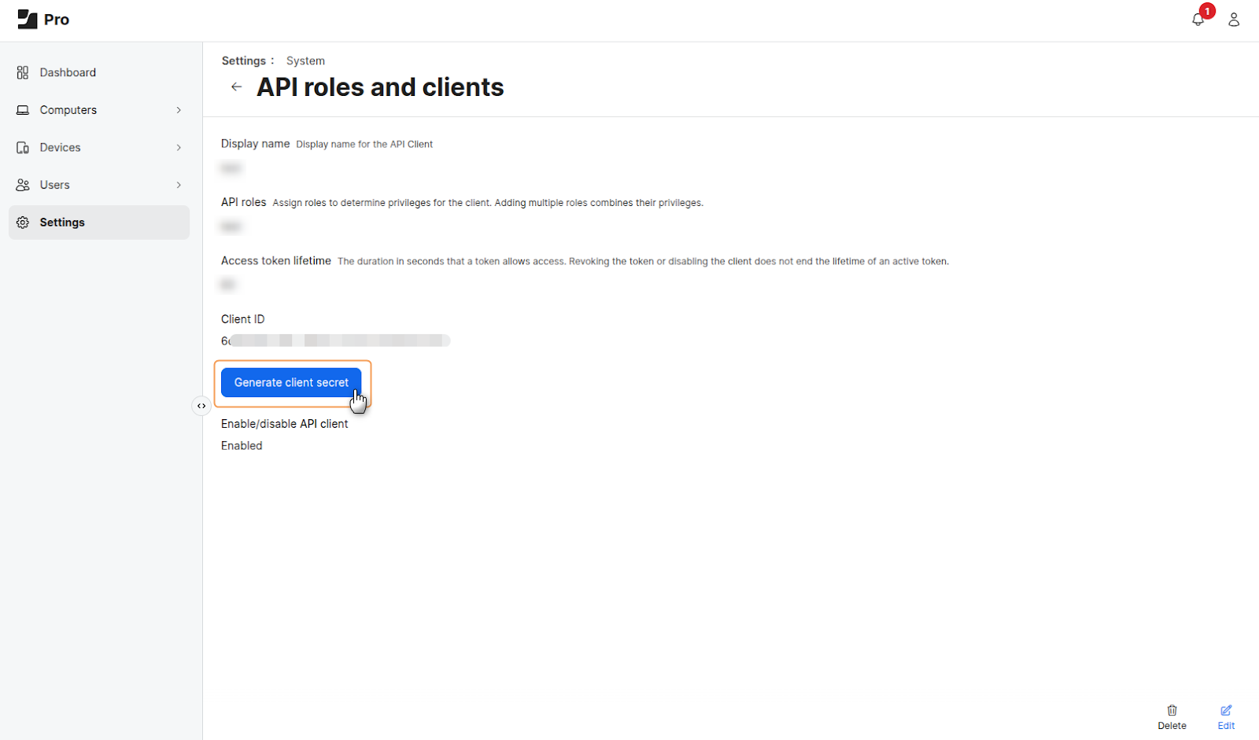
Task: Click the Settings gear icon
Action: click(x=23, y=223)
